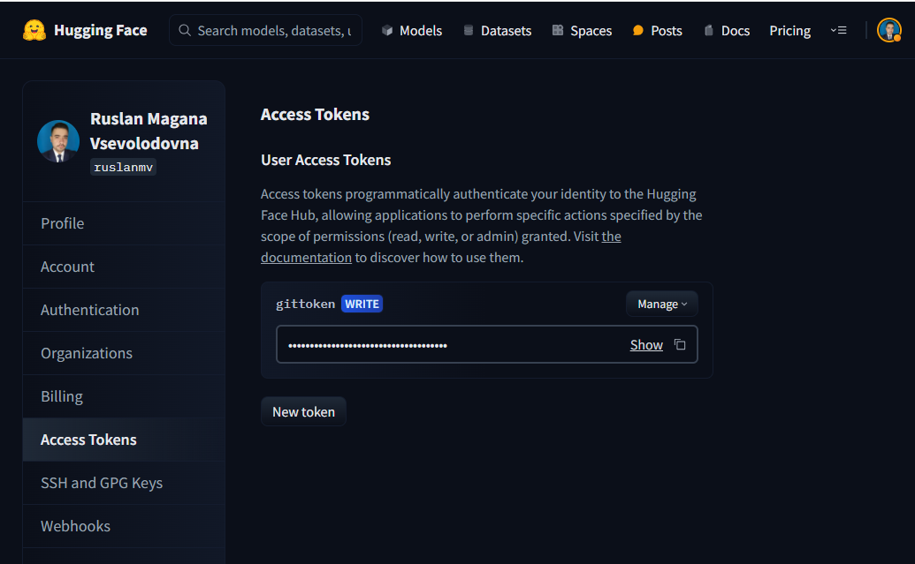Image resolution: width=915 pixels, height=564 pixels.
Task: Click the Models cube icon
Action: click(x=387, y=30)
